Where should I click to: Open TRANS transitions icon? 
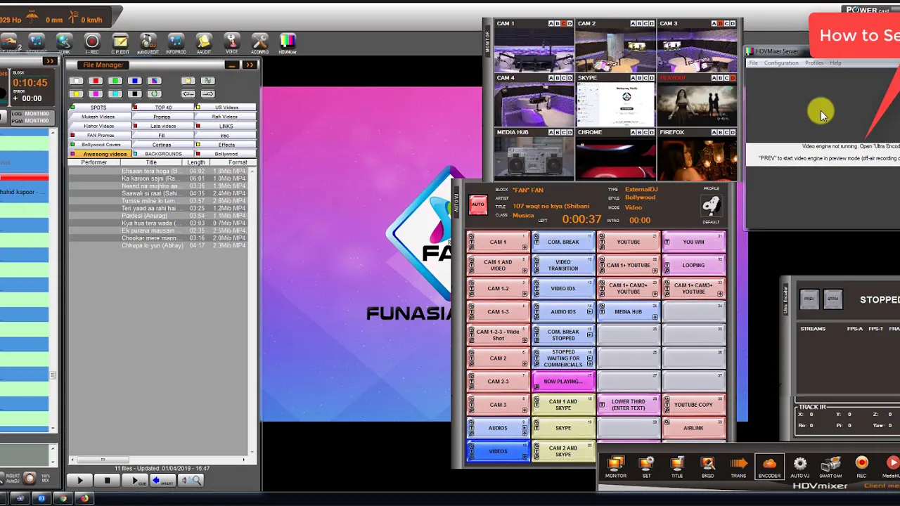(x=738, y=467)
